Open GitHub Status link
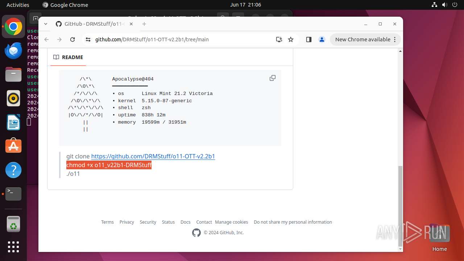Screen dimensions: 464x261 (168, 222)
